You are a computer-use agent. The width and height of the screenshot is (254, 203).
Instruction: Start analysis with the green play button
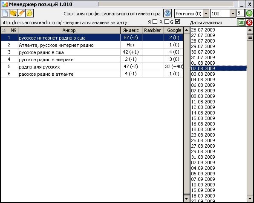249,14
